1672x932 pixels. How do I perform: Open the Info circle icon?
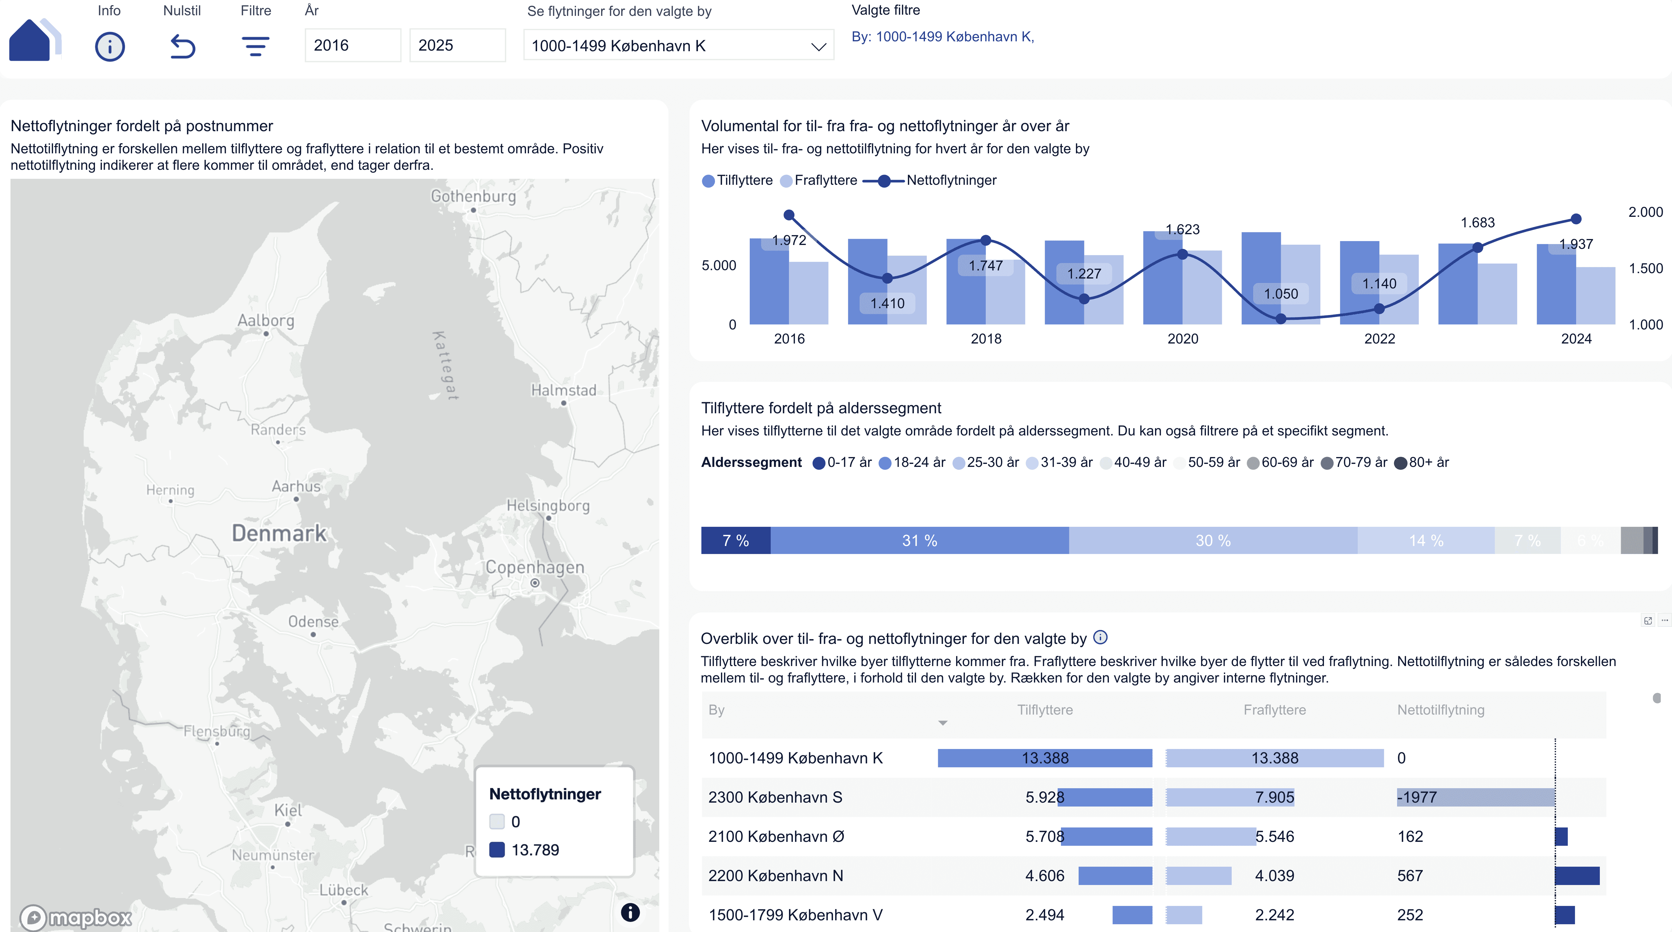point(110,47)
